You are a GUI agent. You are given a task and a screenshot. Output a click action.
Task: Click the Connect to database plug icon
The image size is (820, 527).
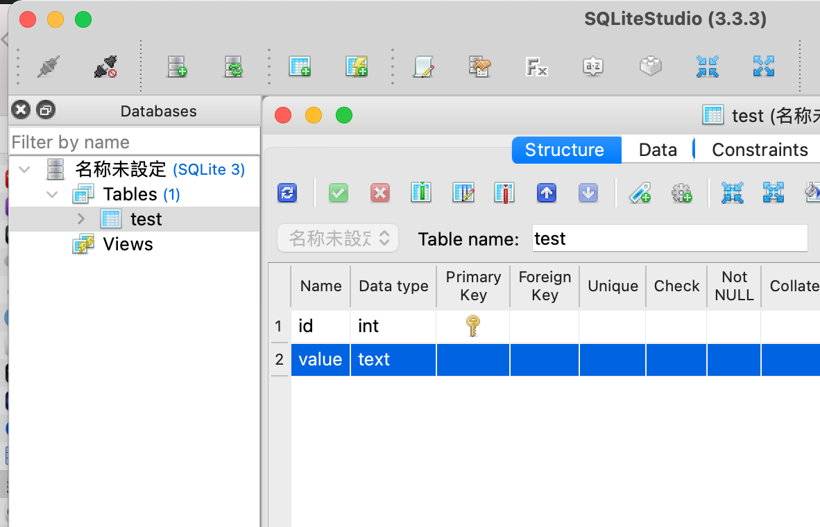48,67
